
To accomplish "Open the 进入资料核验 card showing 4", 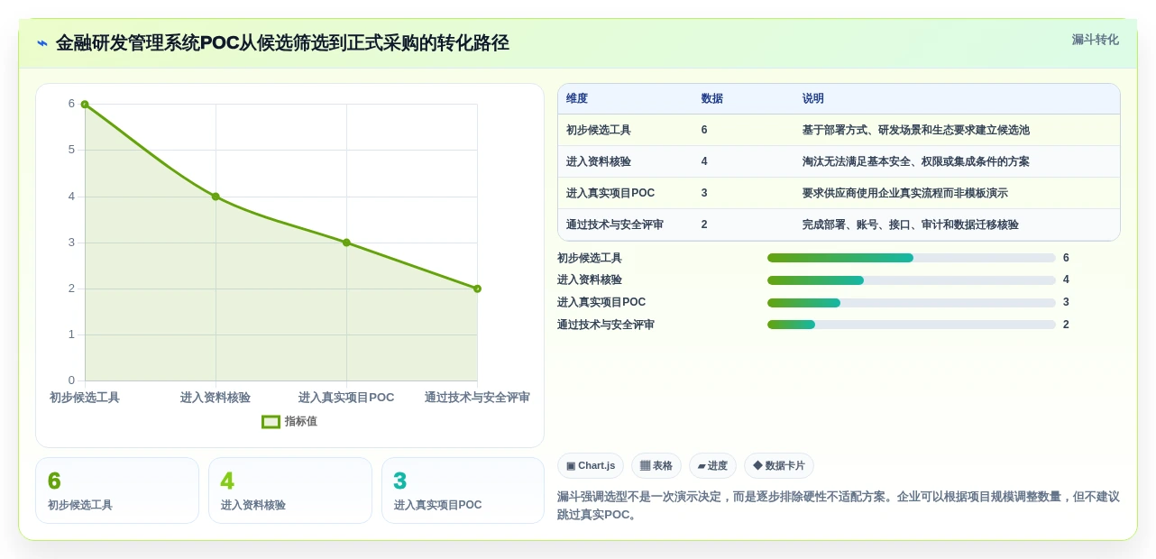I will pyautogui.click(x=290, y=490).
